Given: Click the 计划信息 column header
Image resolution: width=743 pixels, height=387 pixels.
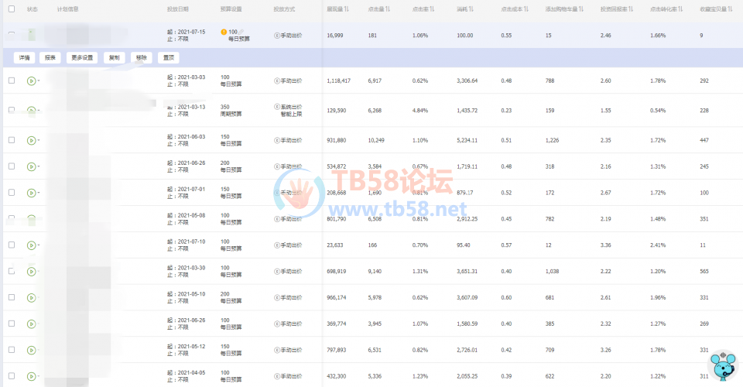Looking at the screenshot, I should tap(68, 9).
